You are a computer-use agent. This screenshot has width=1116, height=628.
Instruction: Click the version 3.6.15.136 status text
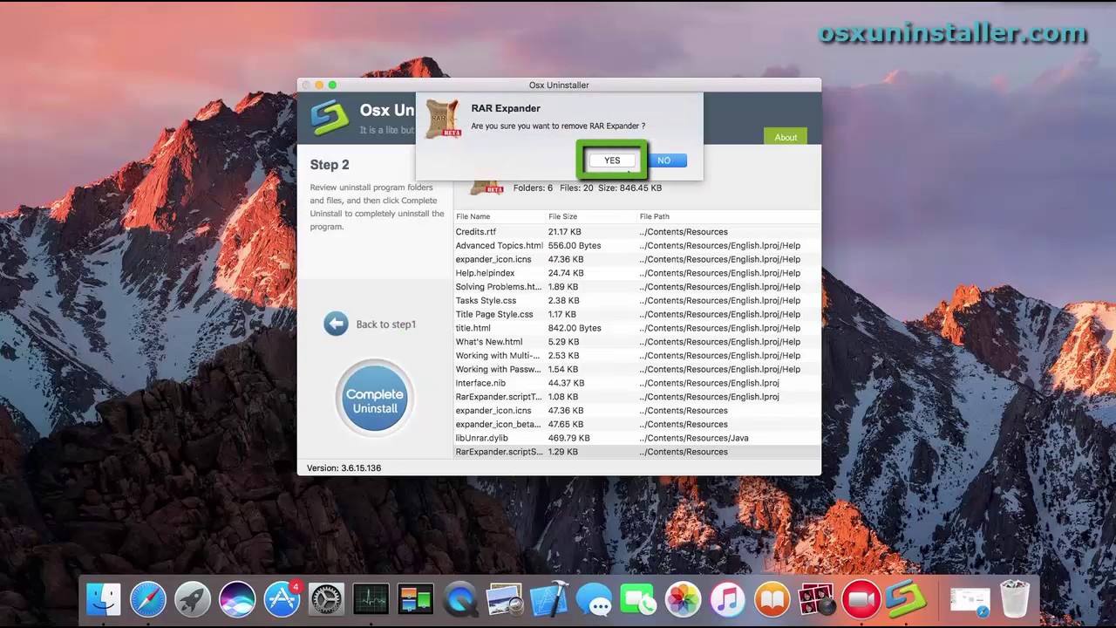pos(344,468)
